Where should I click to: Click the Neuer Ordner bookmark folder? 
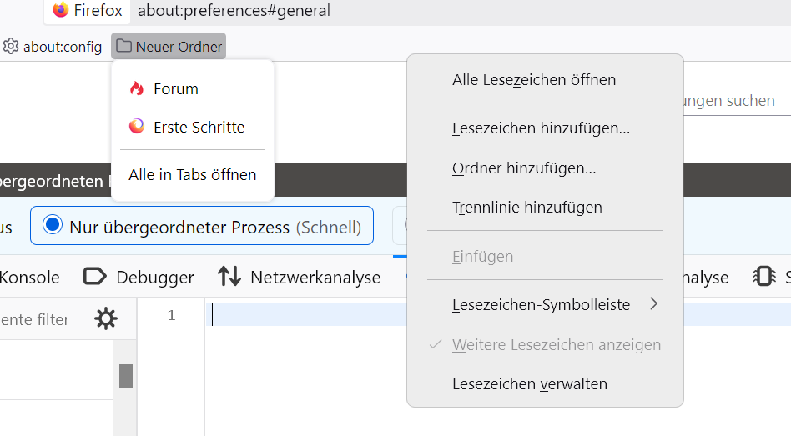click(169, 47)
